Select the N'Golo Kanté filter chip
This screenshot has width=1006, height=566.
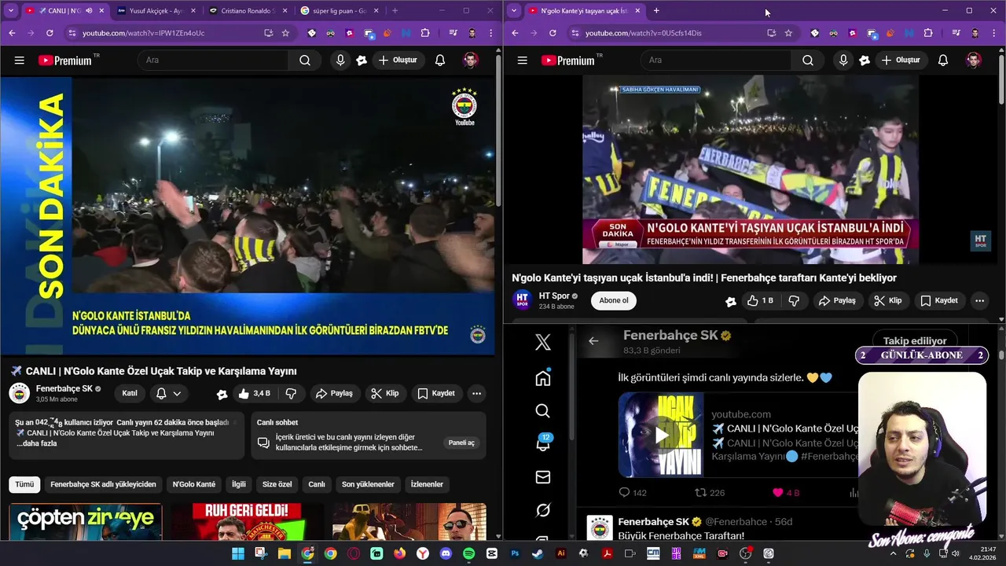[193, 484]
